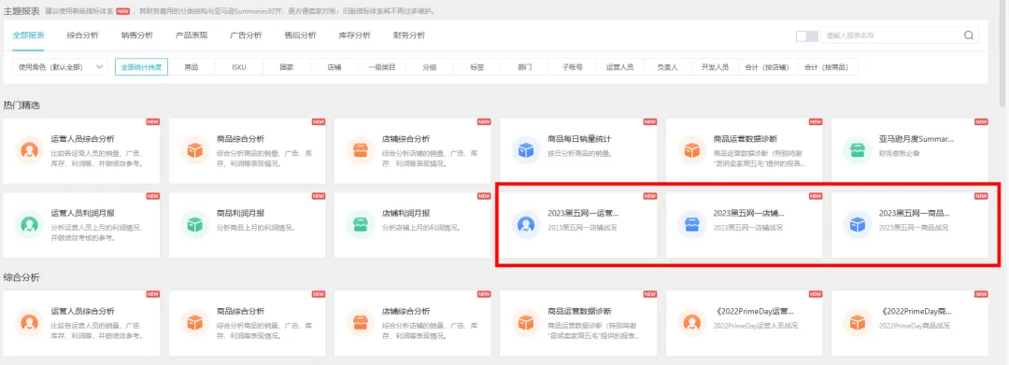Viewport: 1009px width, 365px height.
Task: Filter by 开发人员 dimension
Action: [715, 67]
